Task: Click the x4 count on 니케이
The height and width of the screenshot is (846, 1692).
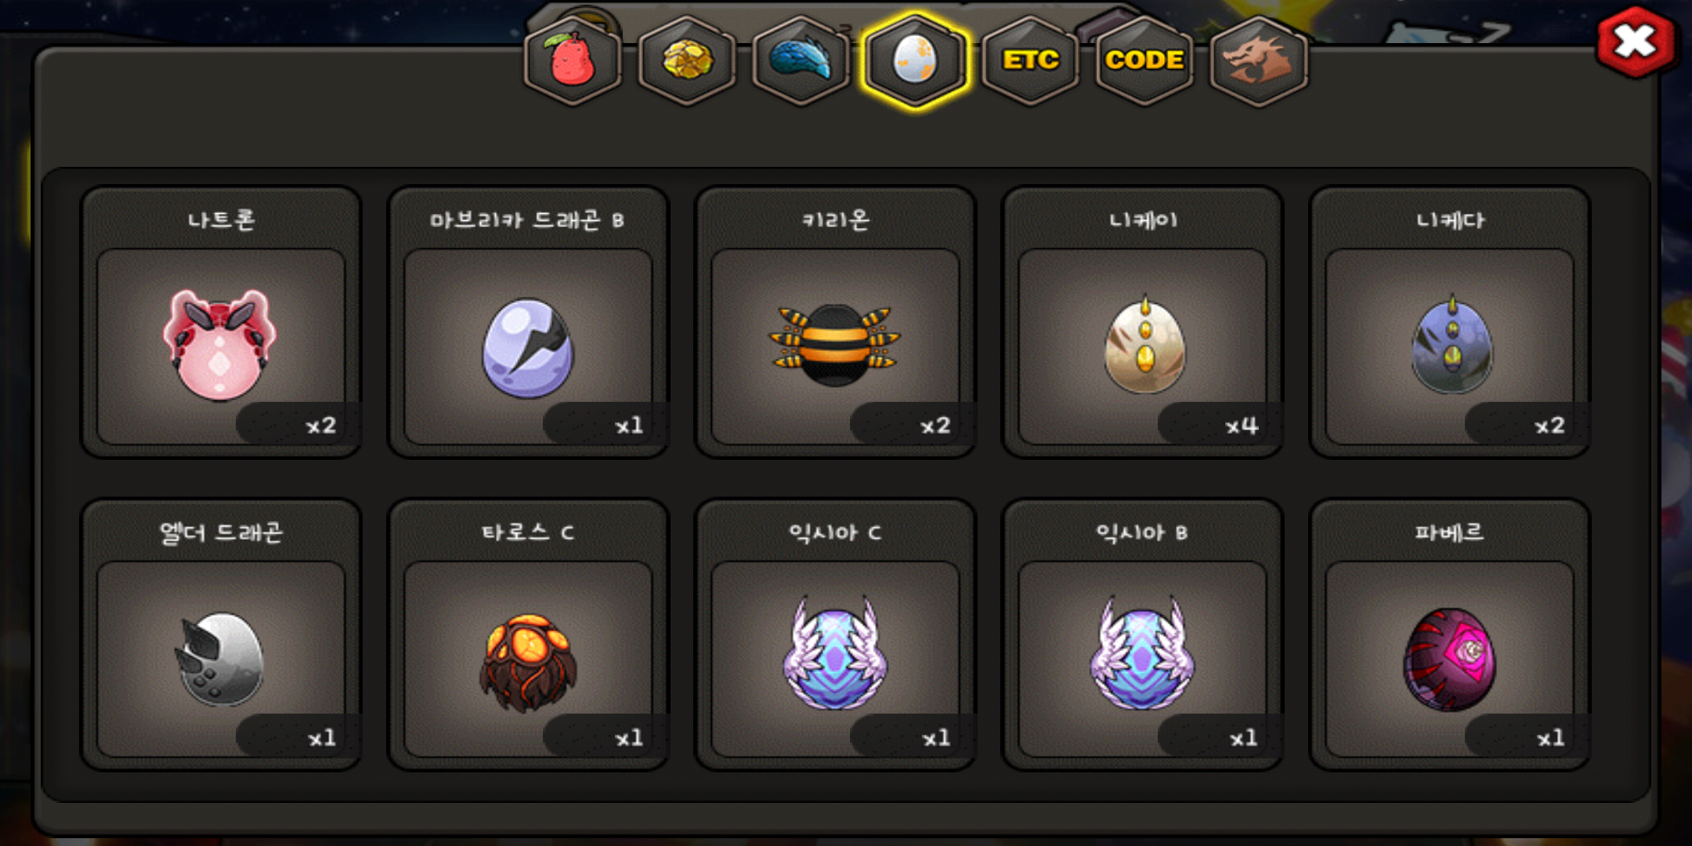Action: tap(1242, 425)
